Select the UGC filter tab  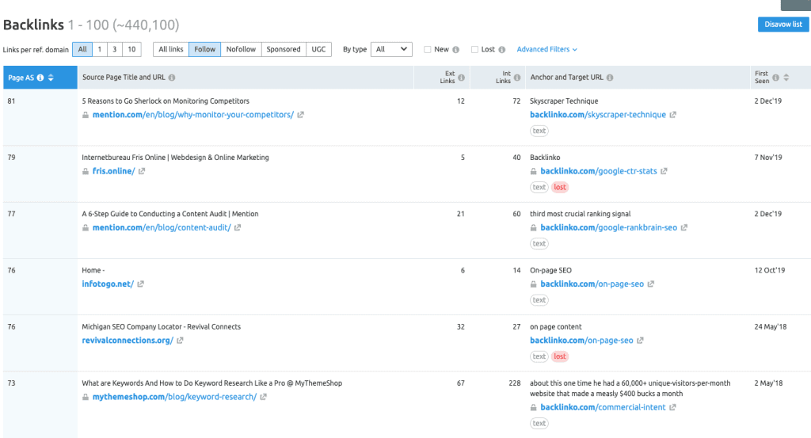point(318,49)
